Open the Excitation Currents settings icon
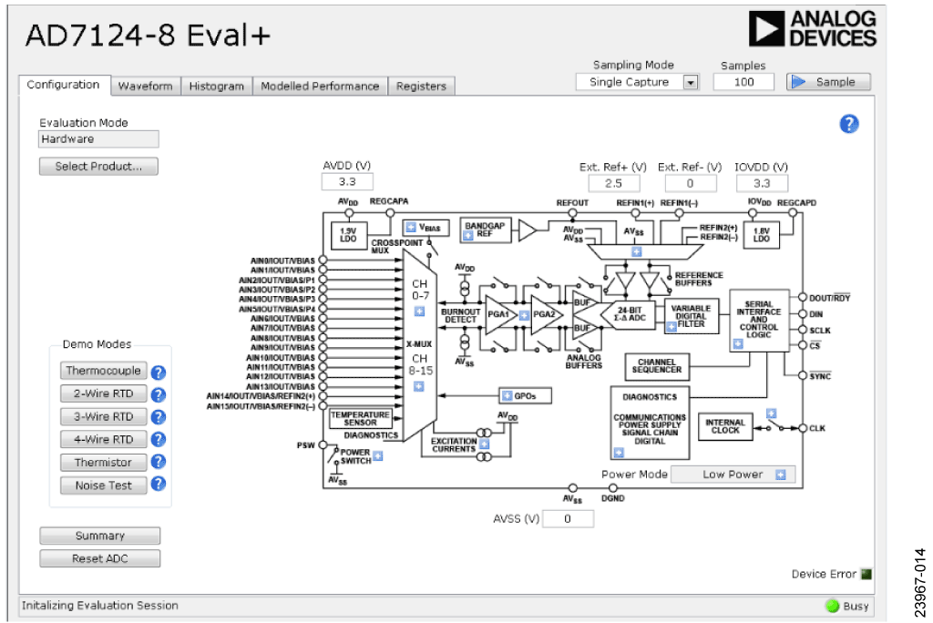Screen dimensions: 933x623 pos(484,444)
